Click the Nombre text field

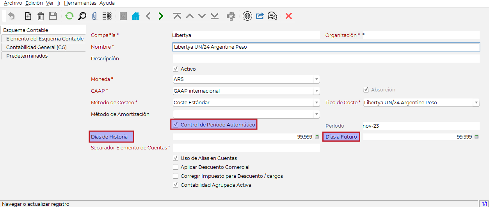point(326,47)
